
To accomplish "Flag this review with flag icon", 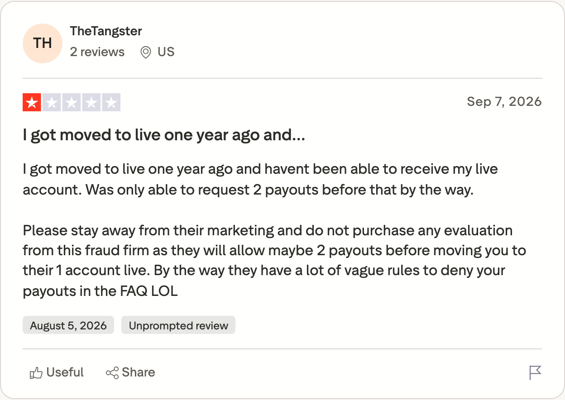I will click(x=535, y=372).
